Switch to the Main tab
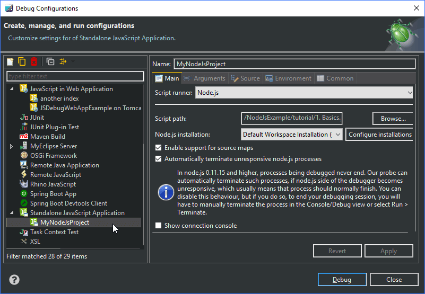Screen dimensions: 425x294 coord(167,78)
